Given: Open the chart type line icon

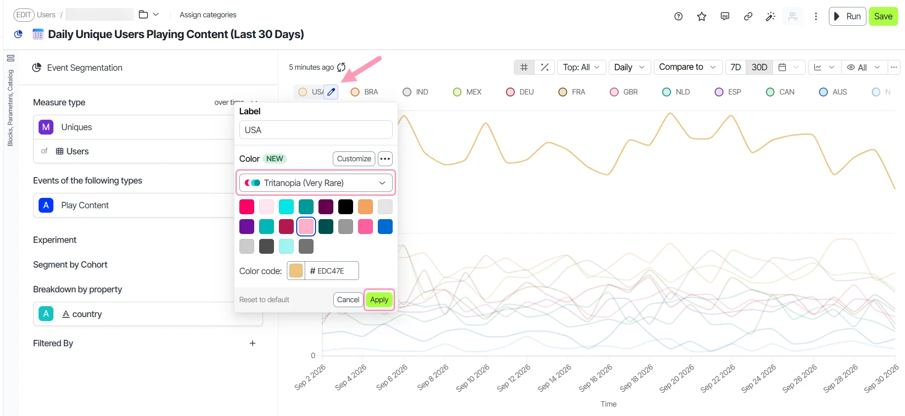Looking at the screenshot, I should 818,67.
